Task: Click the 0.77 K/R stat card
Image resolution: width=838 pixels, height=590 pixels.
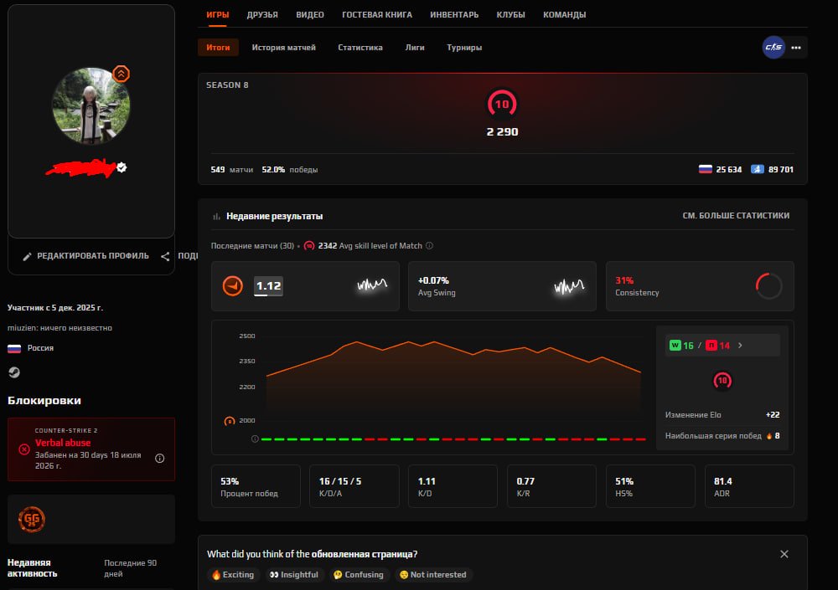Action: 551,486
